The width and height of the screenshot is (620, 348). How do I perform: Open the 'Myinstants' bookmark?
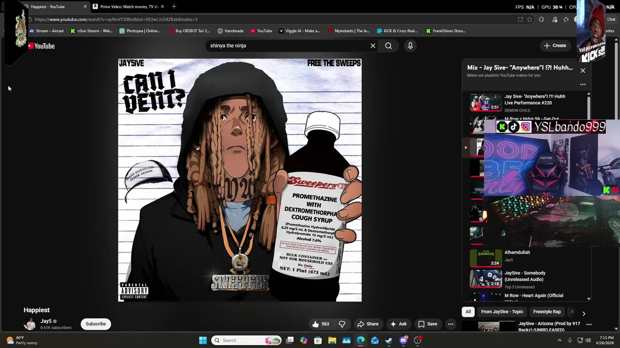349,31
